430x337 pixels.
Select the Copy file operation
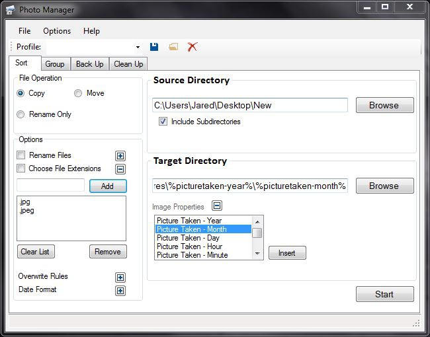tap(21, 93)
